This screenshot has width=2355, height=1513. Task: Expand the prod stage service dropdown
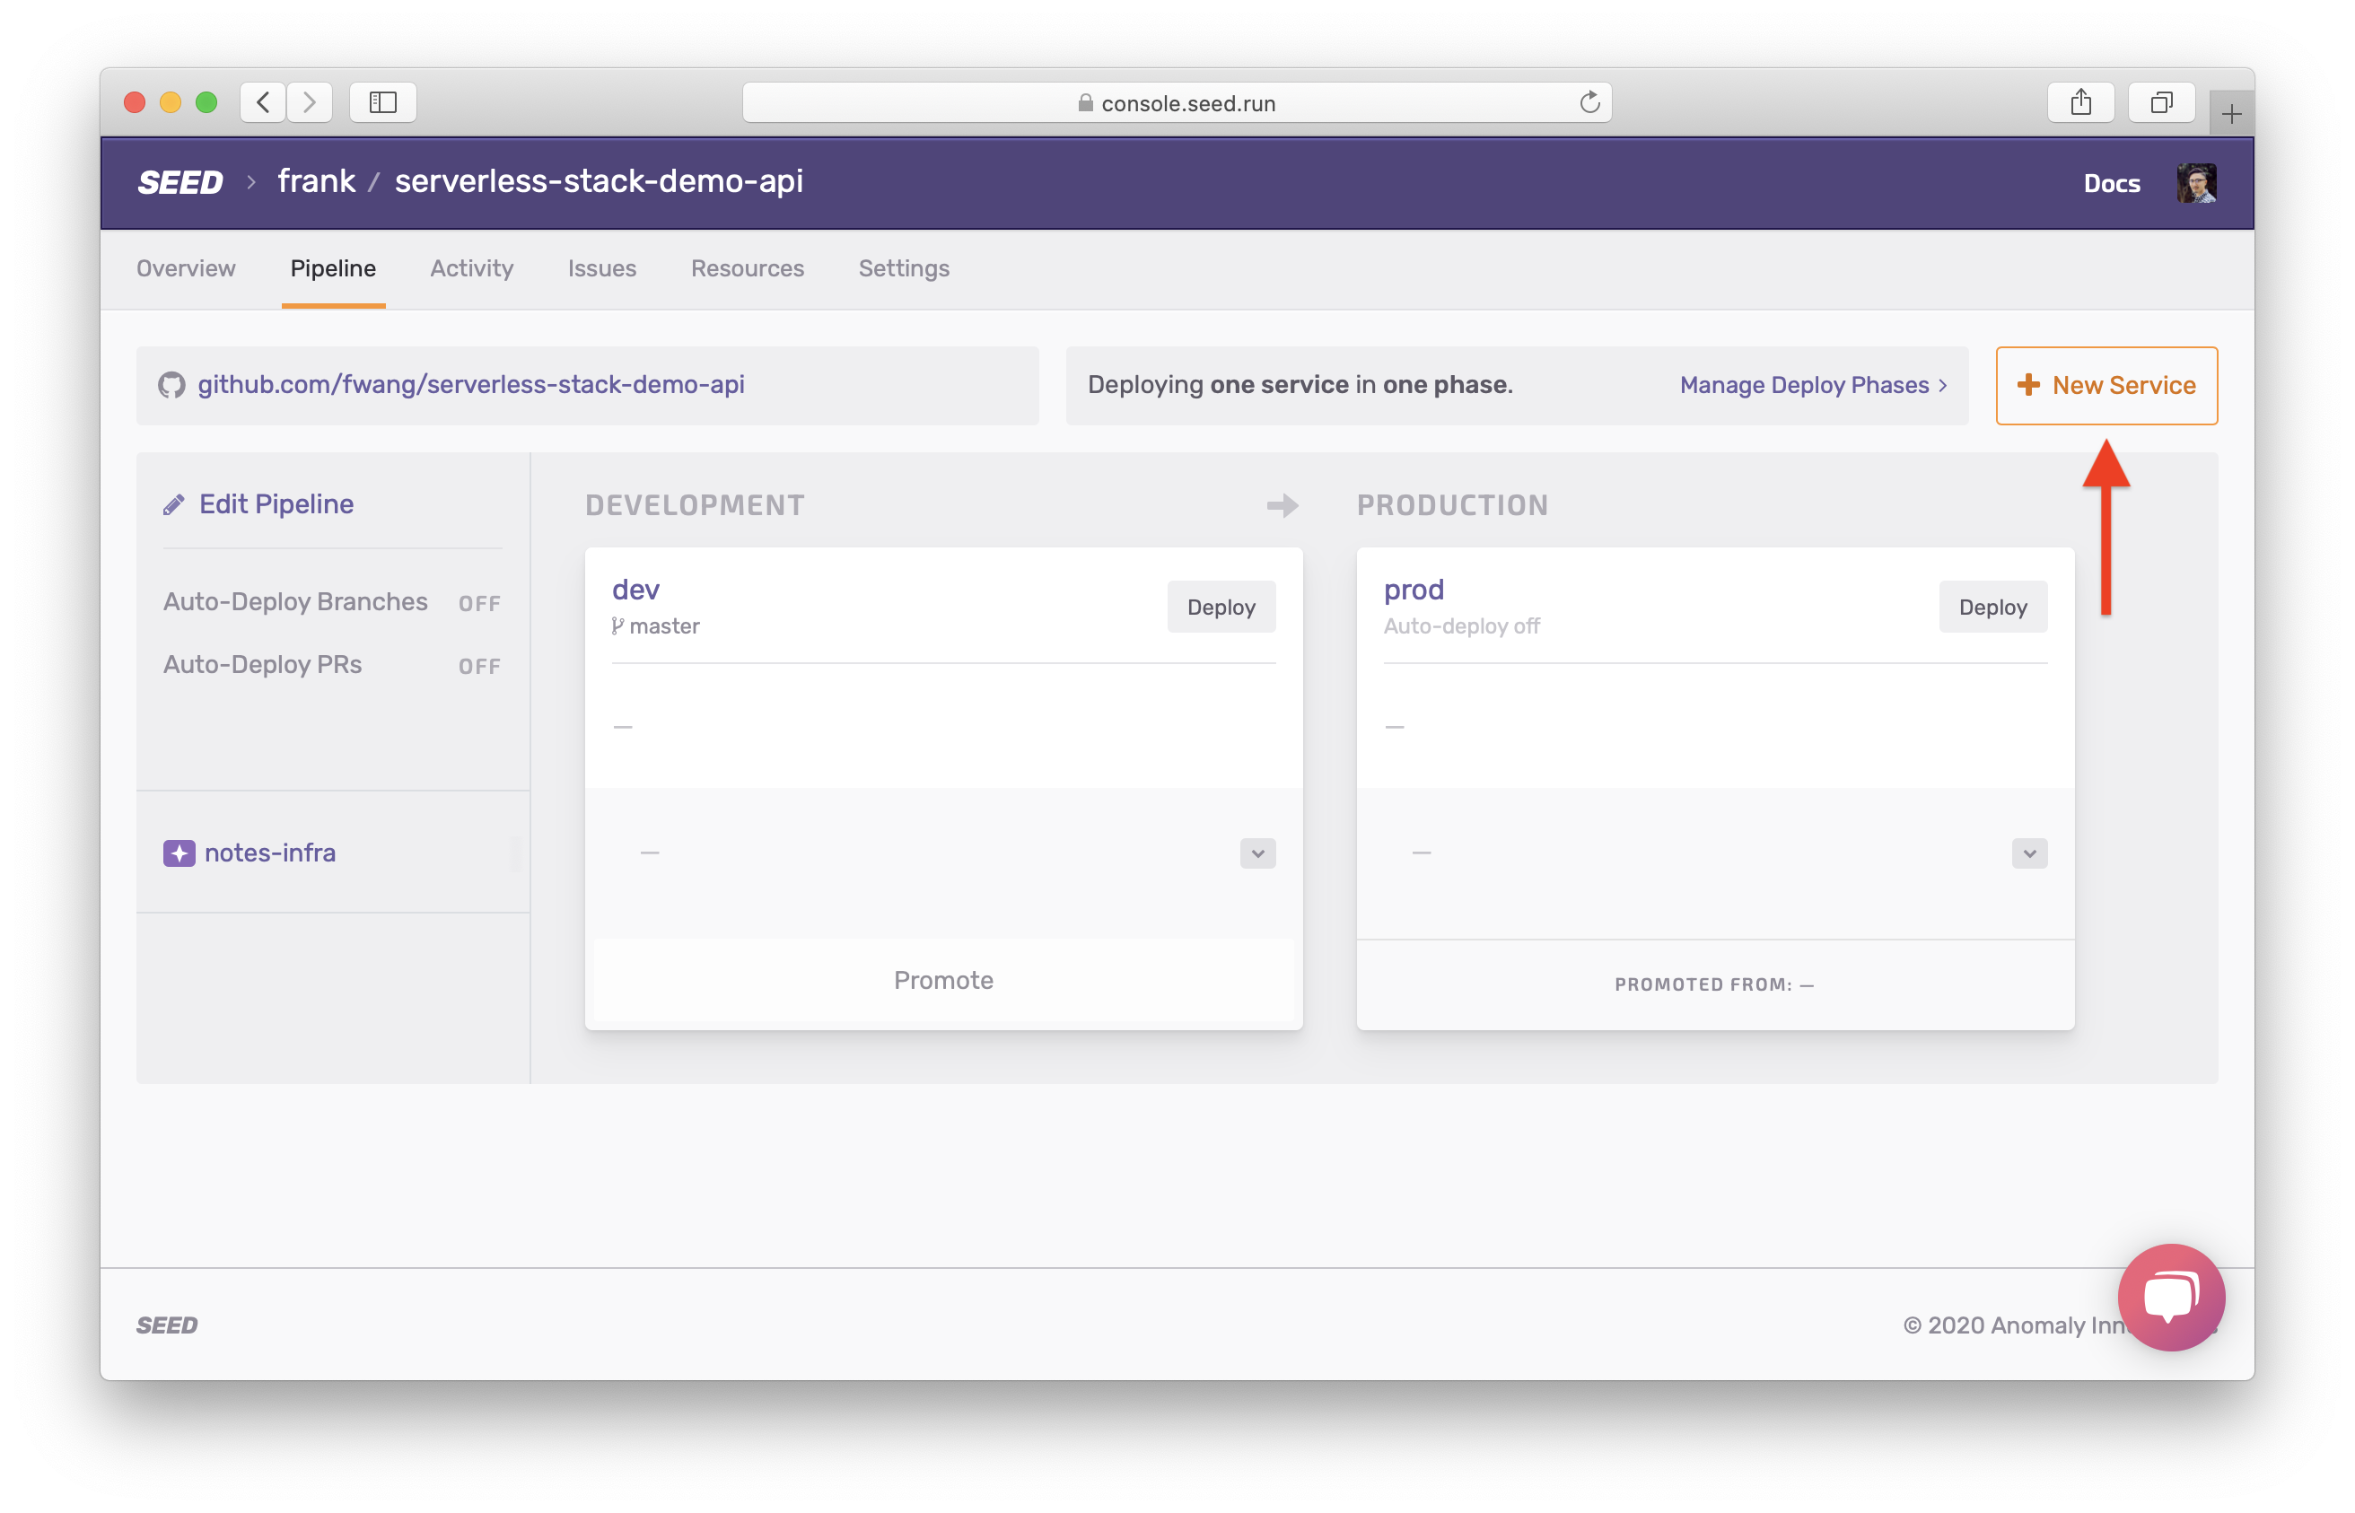tap(2029, 853)
